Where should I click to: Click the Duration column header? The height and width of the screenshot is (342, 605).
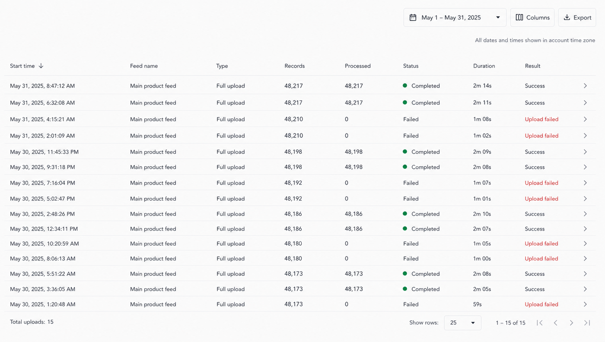(484, 66)
